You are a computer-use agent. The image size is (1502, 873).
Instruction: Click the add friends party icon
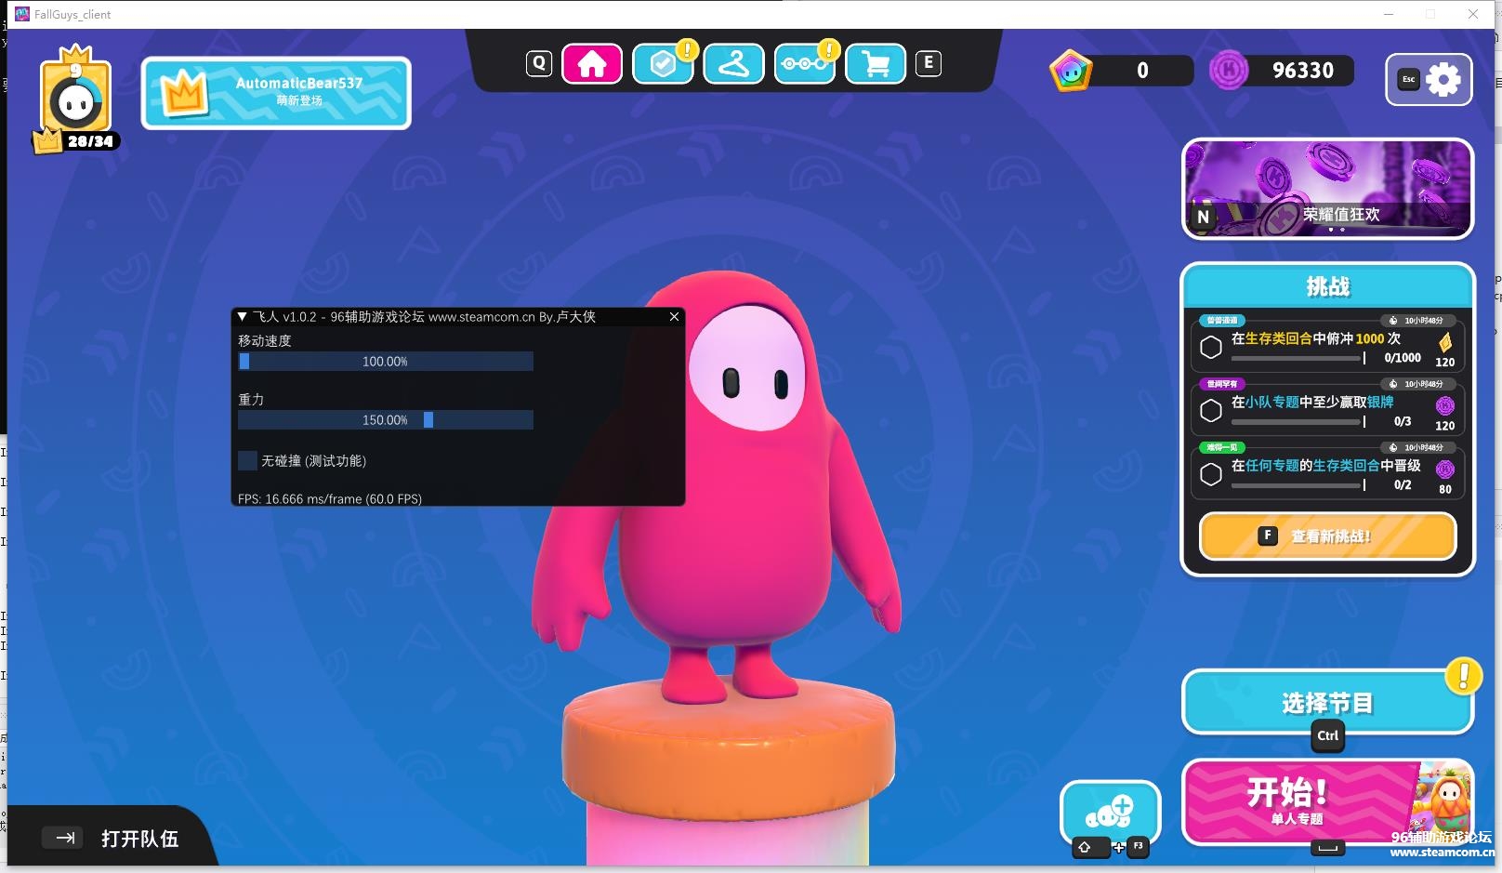tap(1111, 813)
